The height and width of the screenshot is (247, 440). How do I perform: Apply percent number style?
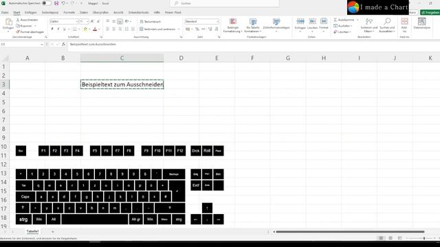pos(197,29)
